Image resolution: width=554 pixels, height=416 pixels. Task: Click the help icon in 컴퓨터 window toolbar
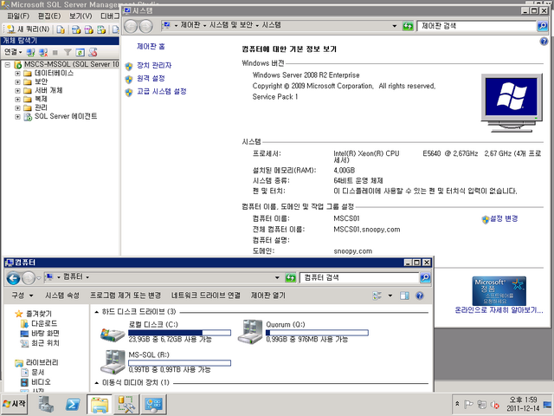tap(420, 296)
